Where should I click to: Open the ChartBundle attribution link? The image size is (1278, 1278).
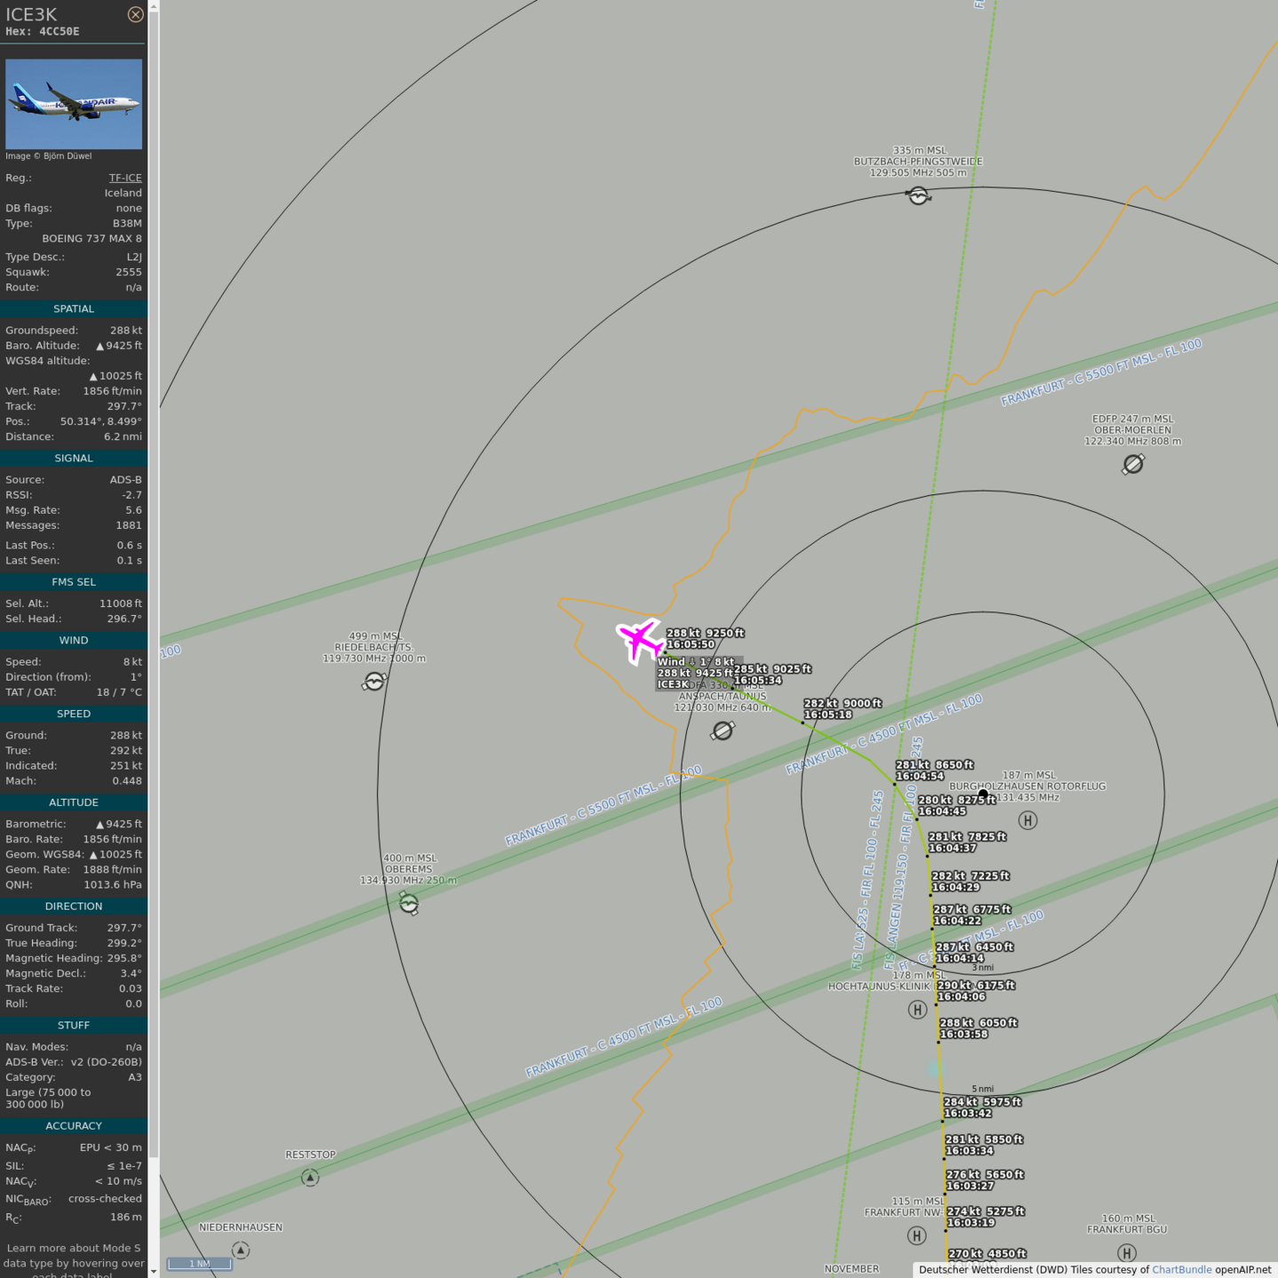pyautogui.click(x=1181, y=1269)
